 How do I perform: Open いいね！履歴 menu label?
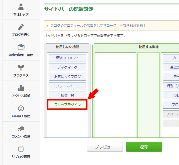point(21,116)
